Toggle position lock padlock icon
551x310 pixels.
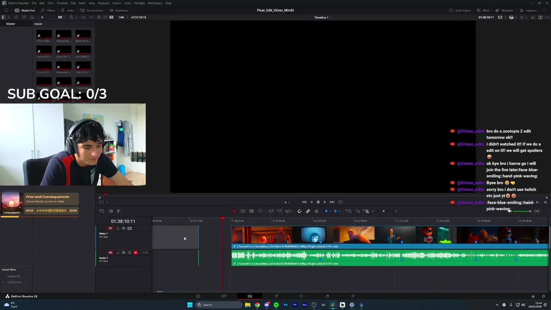point(316,211)
